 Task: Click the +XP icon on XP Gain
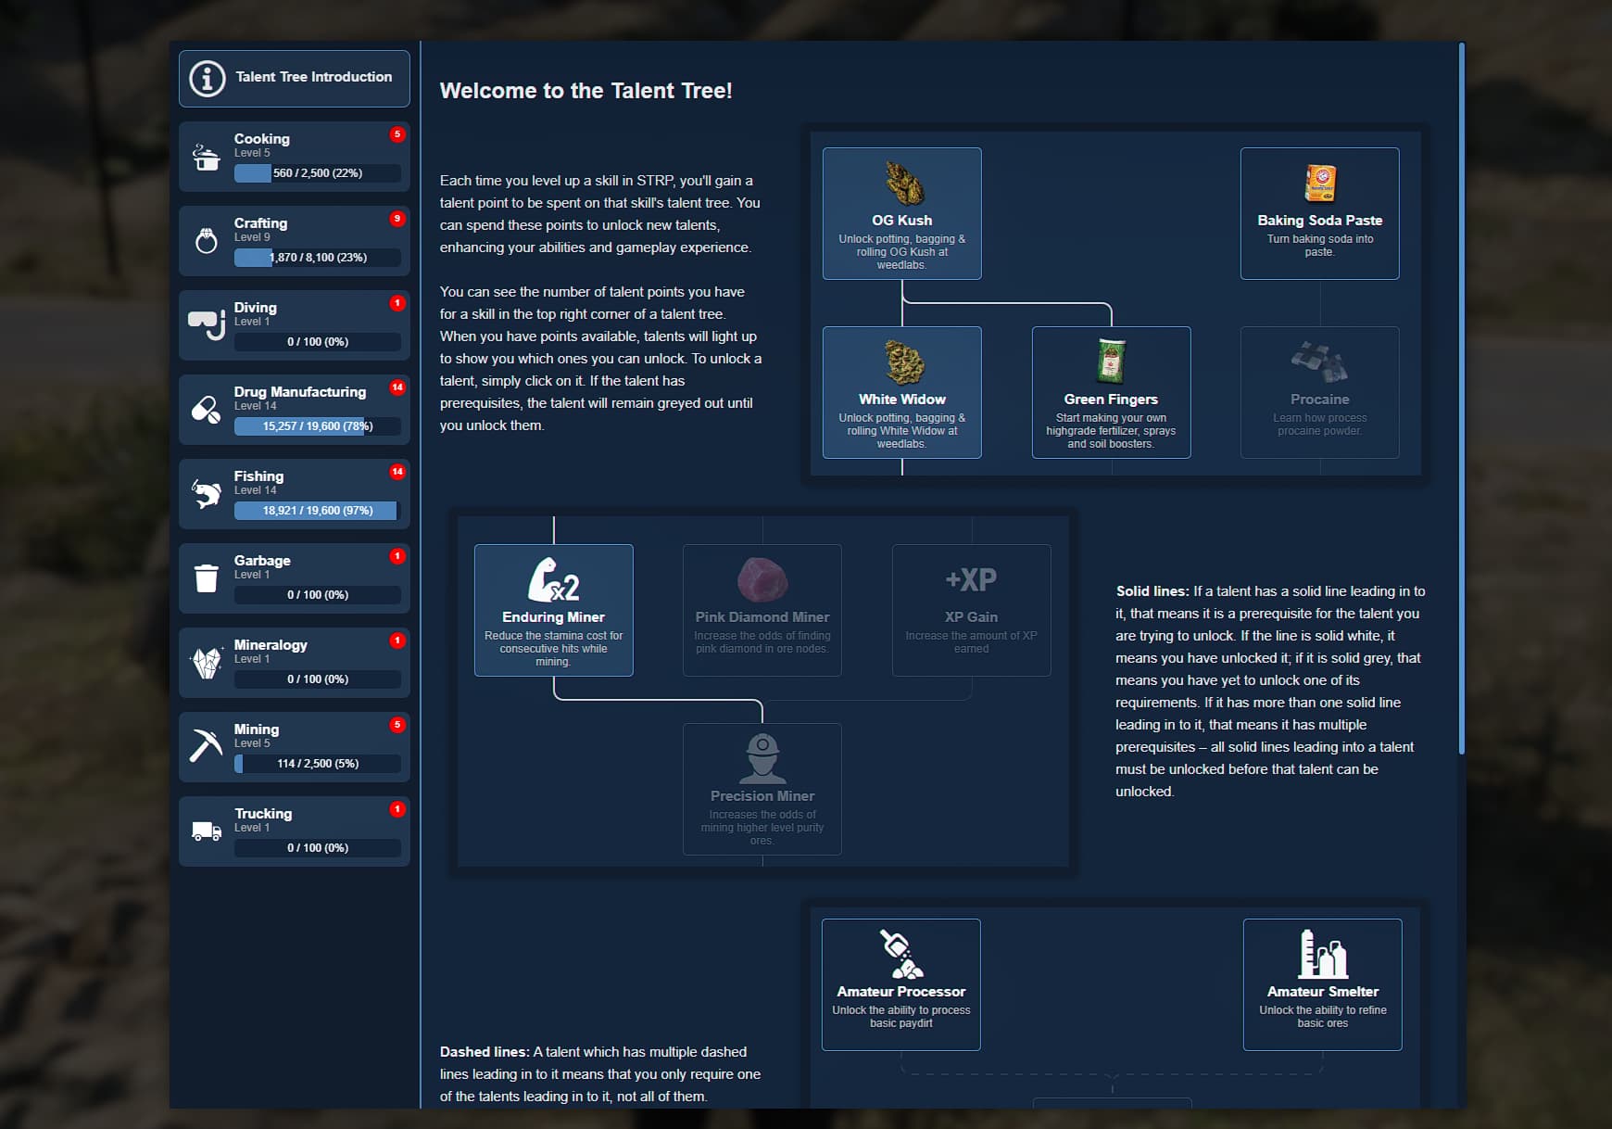[971, 580]
